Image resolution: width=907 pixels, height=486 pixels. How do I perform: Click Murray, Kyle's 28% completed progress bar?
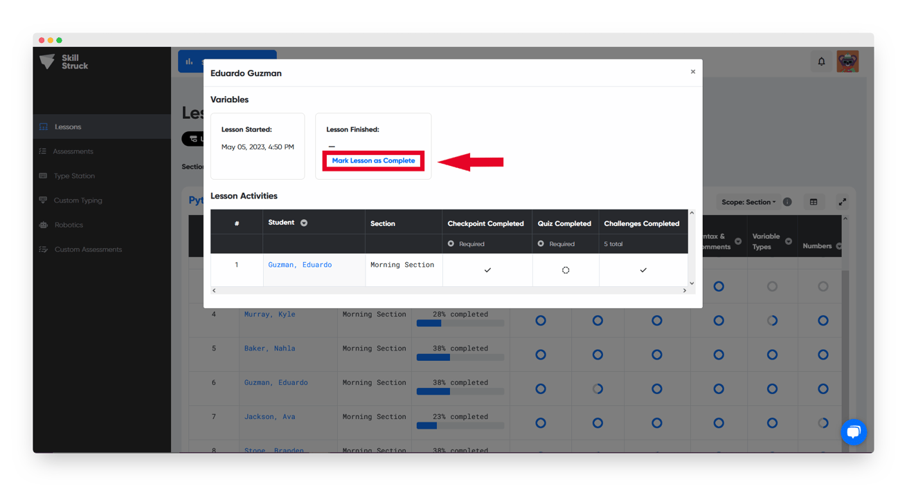tap(460, 323)
